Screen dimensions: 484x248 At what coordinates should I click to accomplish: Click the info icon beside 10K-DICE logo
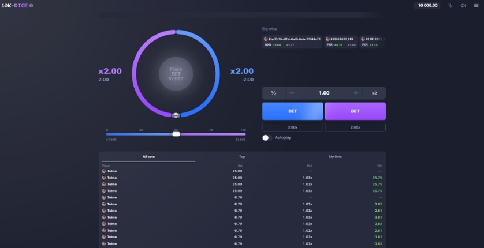[x=31, y=6]
